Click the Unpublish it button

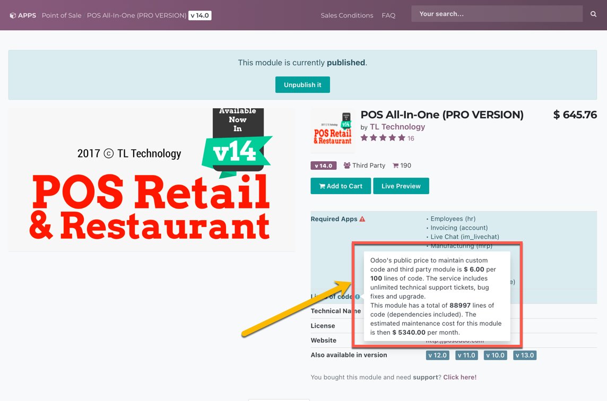(302, 85)
